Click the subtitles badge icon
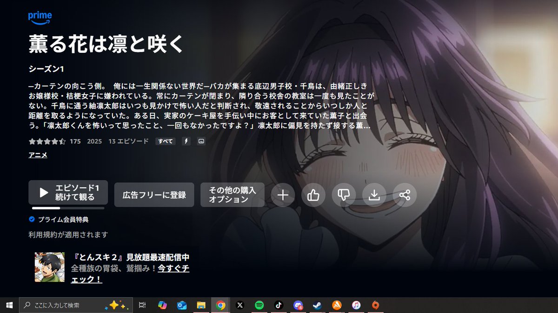 point(201,141)
